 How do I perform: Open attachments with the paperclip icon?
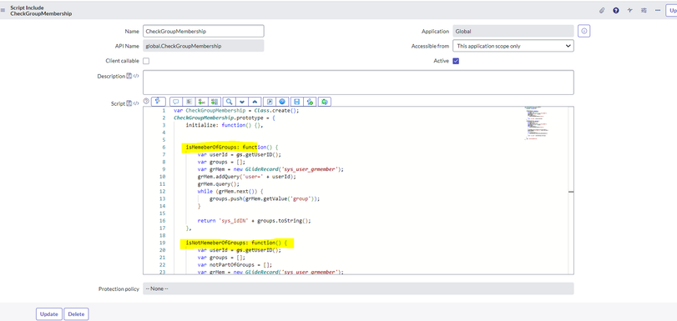point(602,10)
